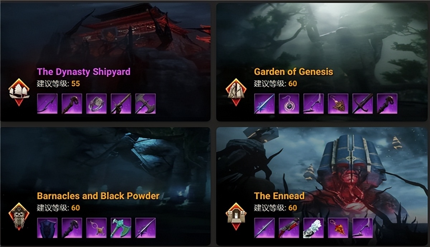Image resolution: width=430 pixels, height=247 pixels.
Task: Select the amulet reward in Garden of Genesis
Action: pyautogui.click(x=289, y=104)
